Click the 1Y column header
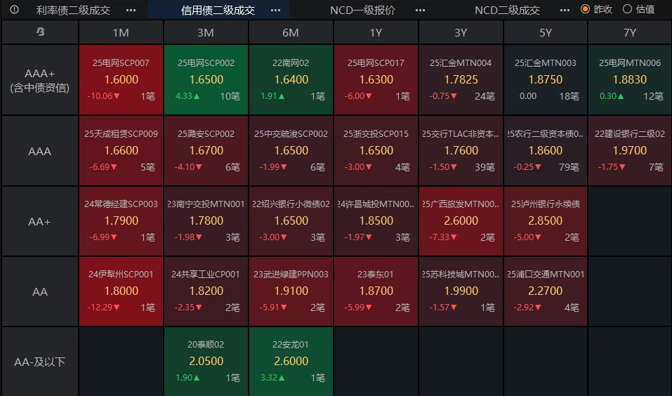 (376, 32)
